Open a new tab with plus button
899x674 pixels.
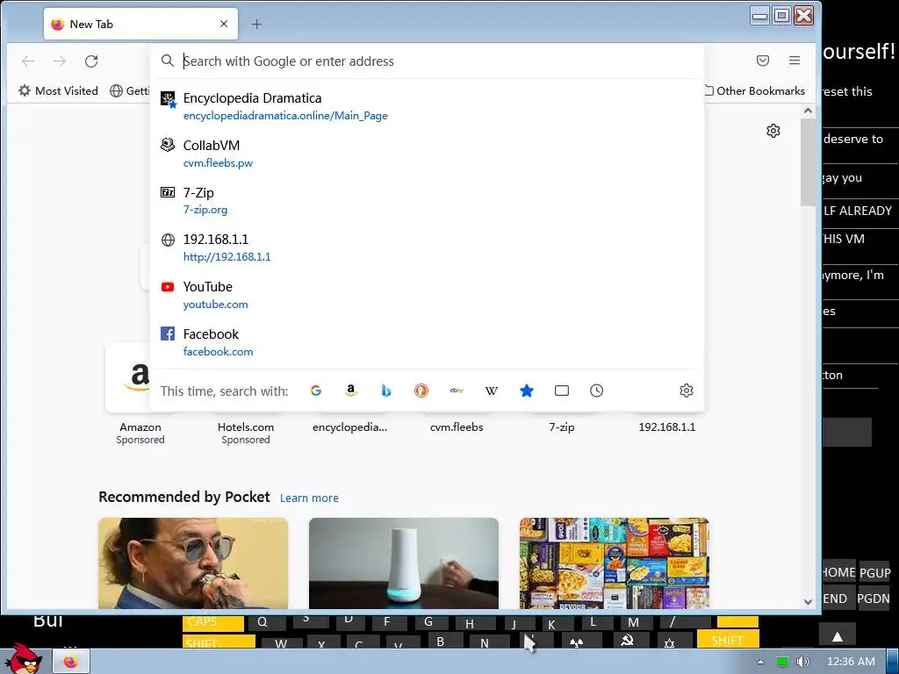[x=257, y=24]
